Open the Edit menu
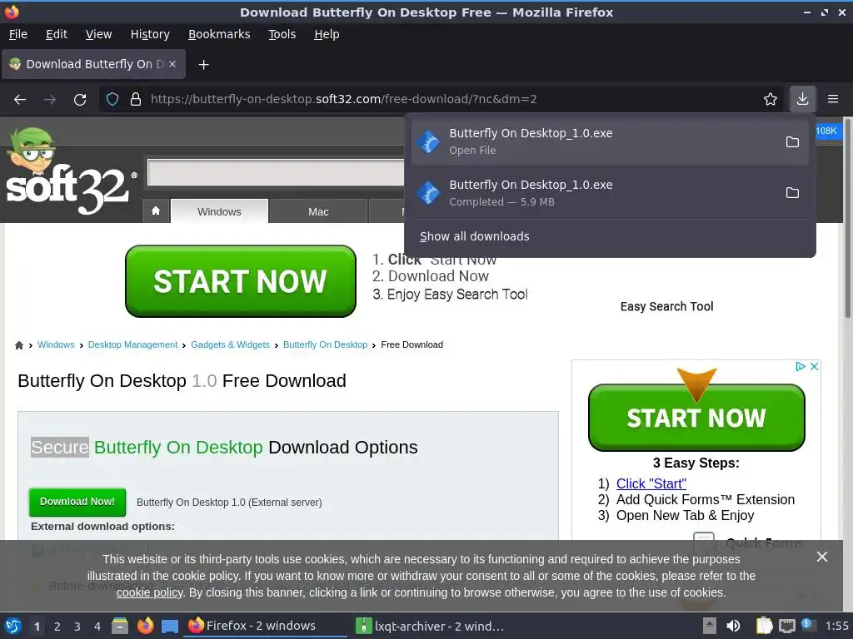The height and width of the screenshot is (639, 853). tap(57, 34)
